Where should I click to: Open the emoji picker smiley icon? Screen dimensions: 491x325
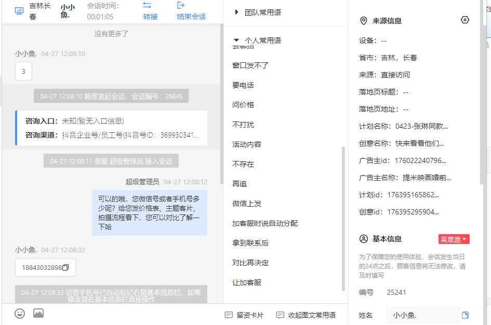[20, 314]
